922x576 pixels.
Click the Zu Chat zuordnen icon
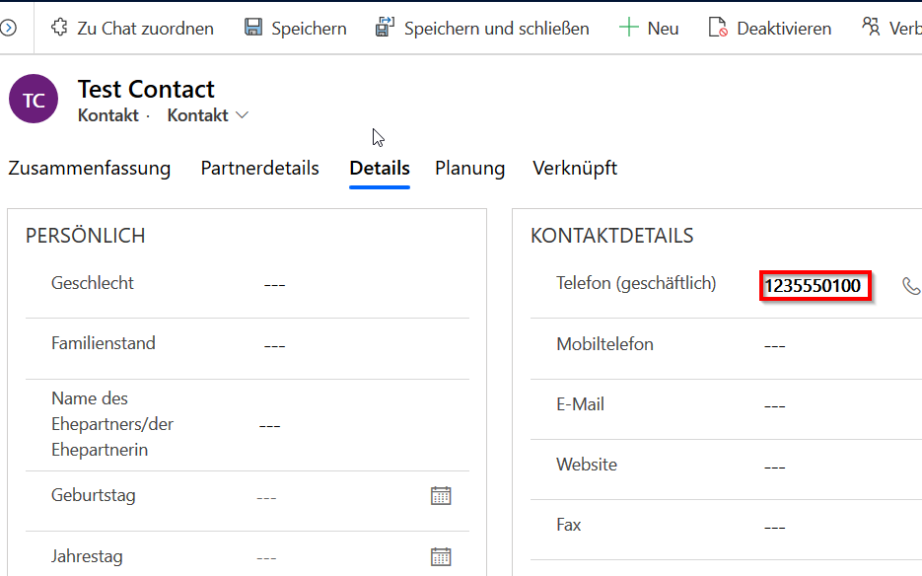(x=60, y=28)
